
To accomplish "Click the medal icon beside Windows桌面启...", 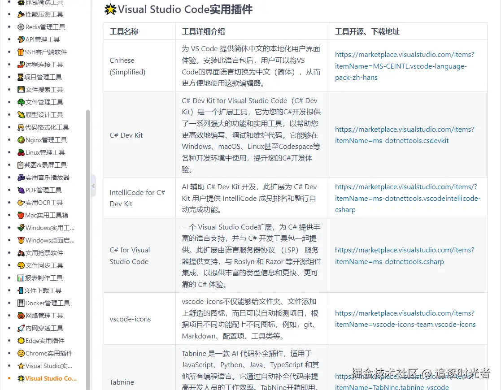I will click(21, 240).
